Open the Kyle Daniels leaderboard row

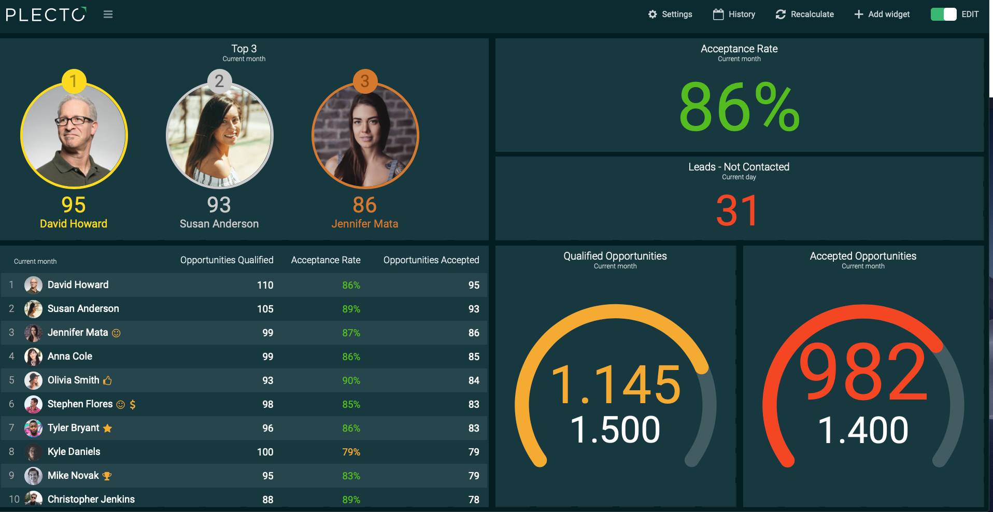[244, 452]
